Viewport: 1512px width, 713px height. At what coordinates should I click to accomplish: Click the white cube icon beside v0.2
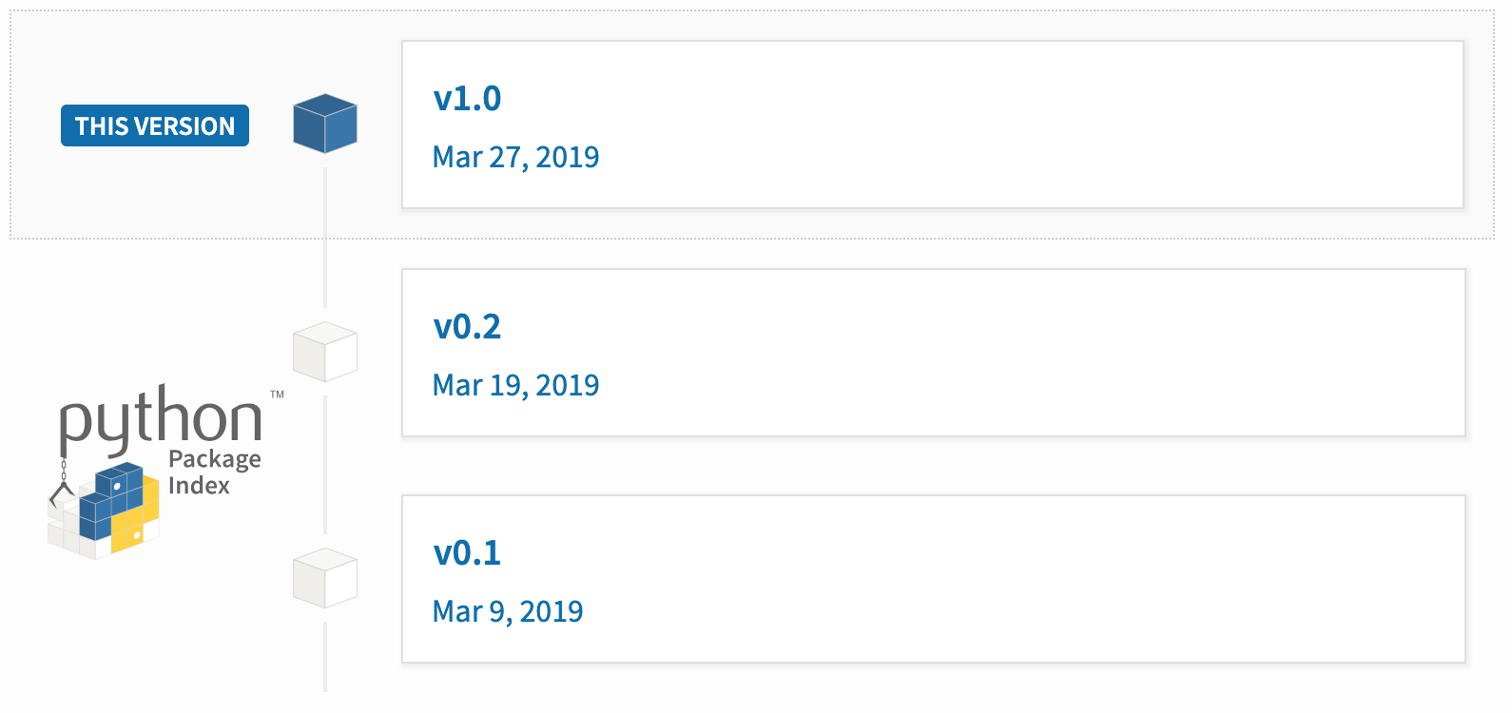tap(325, 352)
